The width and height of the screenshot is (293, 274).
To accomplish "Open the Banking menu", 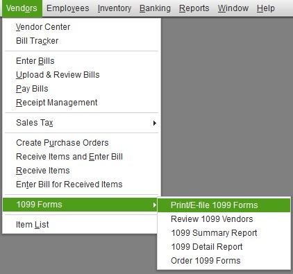I will coord(155,8).
